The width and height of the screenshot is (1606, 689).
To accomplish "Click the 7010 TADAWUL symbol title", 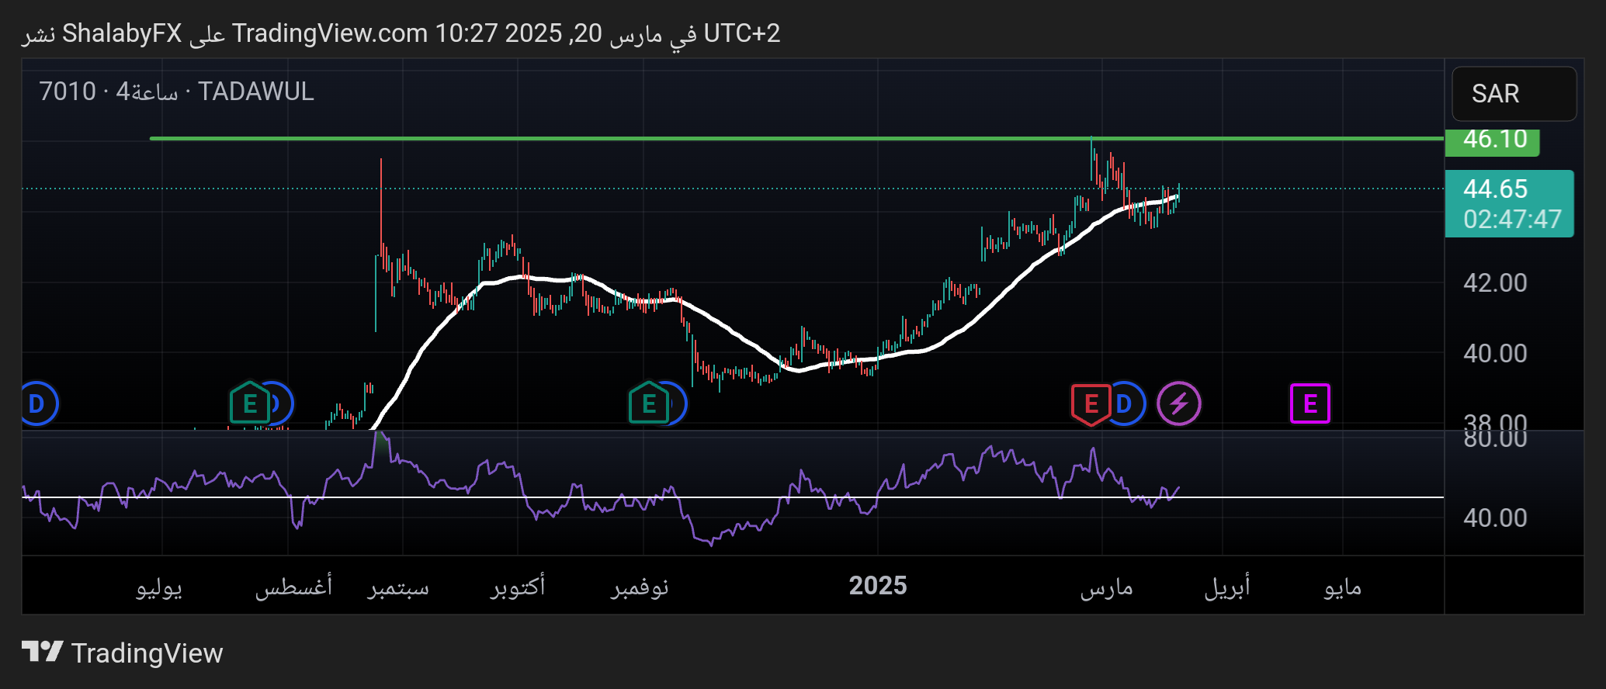I will [x=177, y=92].
